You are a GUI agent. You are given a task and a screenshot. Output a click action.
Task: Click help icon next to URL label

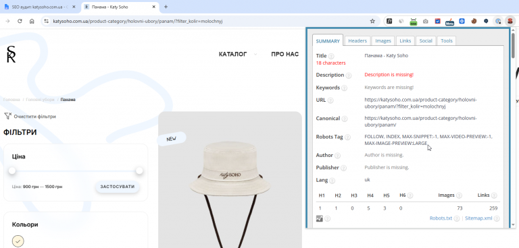[330, 100]
